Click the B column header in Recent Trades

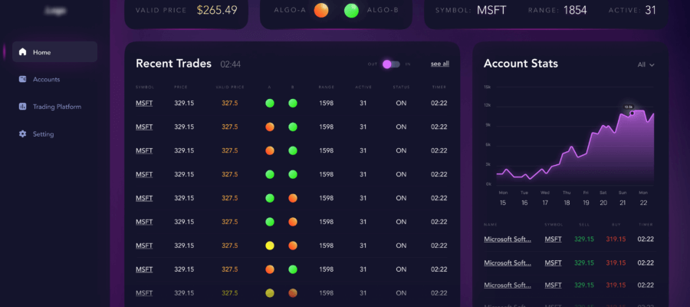293,87
